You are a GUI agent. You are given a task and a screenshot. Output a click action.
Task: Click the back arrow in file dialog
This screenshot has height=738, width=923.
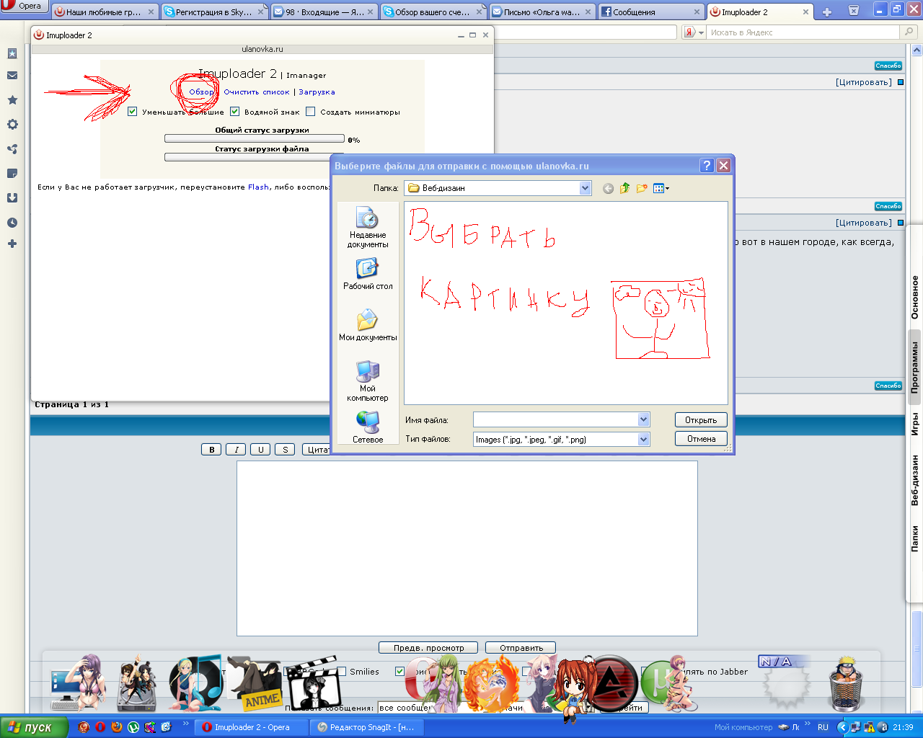coord(608,188)
